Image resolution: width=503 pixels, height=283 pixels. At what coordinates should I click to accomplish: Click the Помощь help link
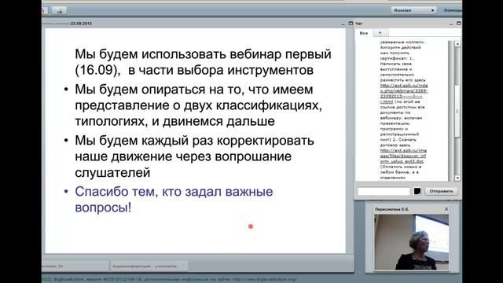pyautogui.click(x=453, y=10)
